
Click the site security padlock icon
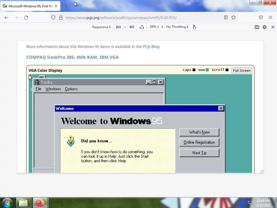tap(61, 18)
